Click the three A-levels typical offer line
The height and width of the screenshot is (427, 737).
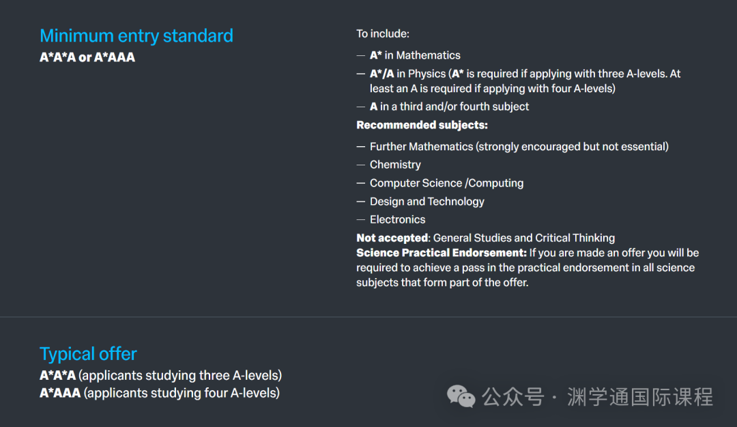[x=160, y=375]
